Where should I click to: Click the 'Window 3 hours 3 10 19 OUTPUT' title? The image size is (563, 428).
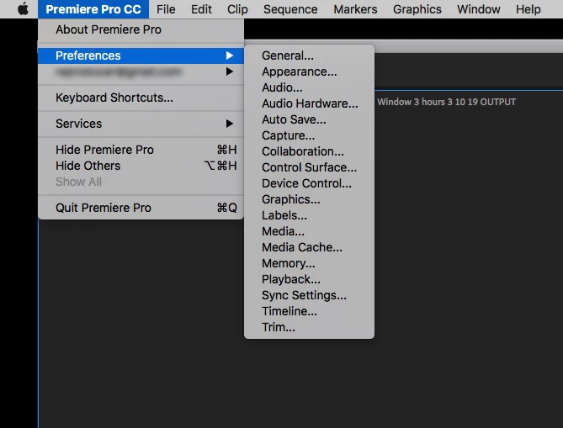point(446,102)
